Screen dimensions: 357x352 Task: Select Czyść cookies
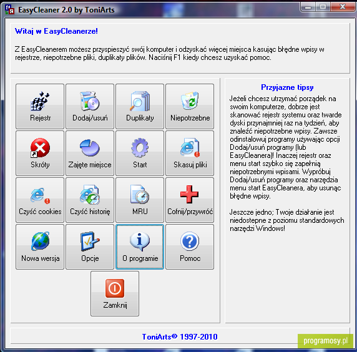tap(40, 200)
